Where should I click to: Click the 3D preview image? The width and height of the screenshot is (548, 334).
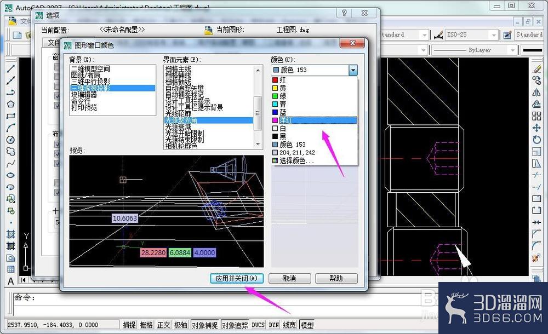pos(167,211)
